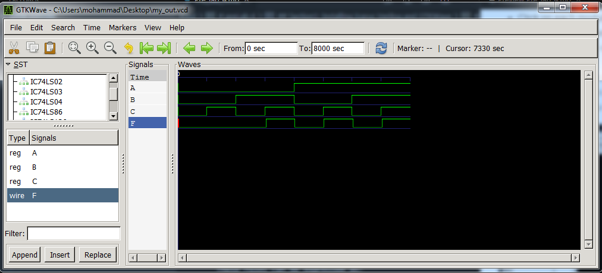Open the Search menu
602x273 pixels.
62,27
